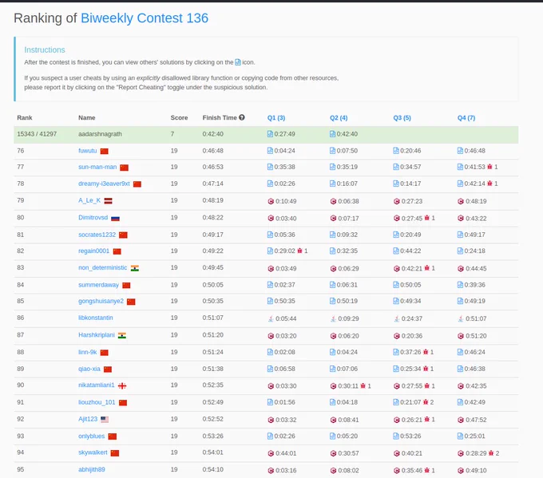543x478 pixels.
Task: View A_Le_K's Q4 C++ solution icon
Action: point(461,201)
